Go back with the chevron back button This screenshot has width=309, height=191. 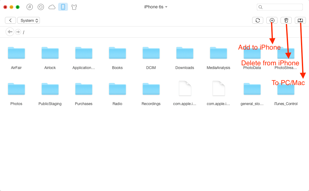tap(11, 20)
